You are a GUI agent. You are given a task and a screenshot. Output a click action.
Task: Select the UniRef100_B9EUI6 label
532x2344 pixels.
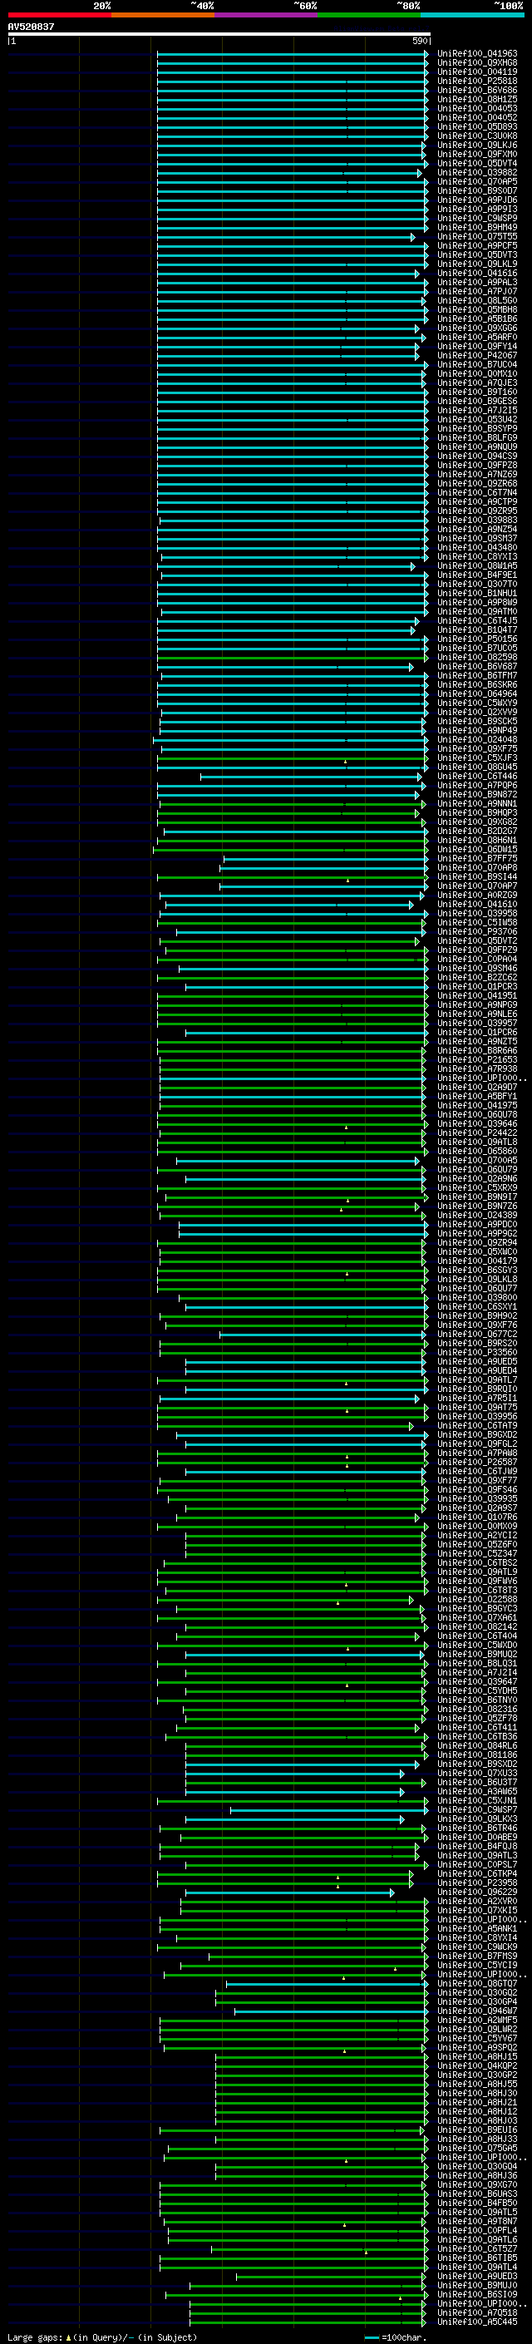pos(477,2130)
